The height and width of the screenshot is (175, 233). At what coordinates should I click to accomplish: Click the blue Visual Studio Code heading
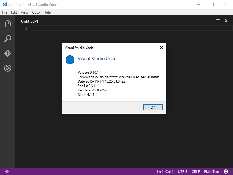click(97, 59)
